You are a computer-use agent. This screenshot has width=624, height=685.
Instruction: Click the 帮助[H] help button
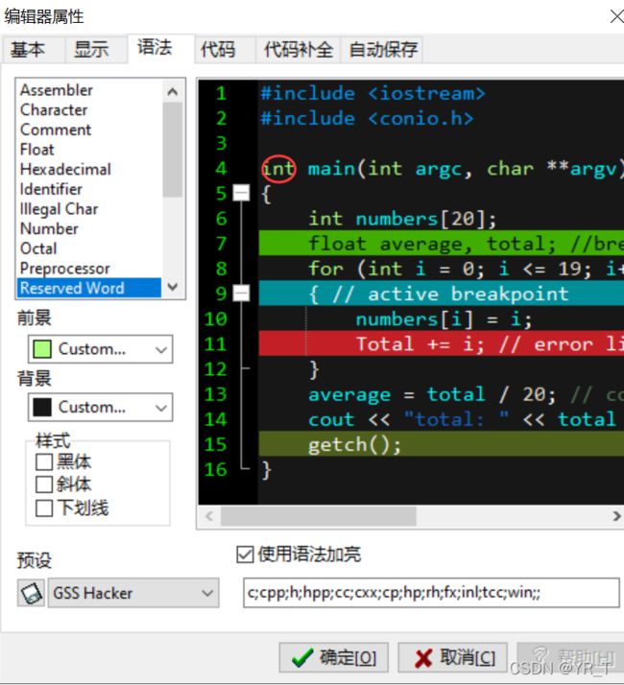coord(570,657)
